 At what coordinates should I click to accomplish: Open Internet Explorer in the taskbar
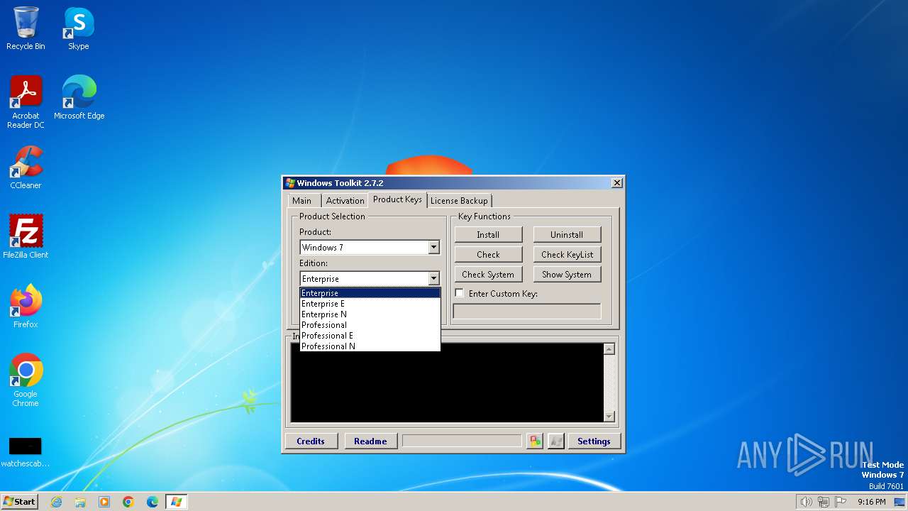[56, 502]
